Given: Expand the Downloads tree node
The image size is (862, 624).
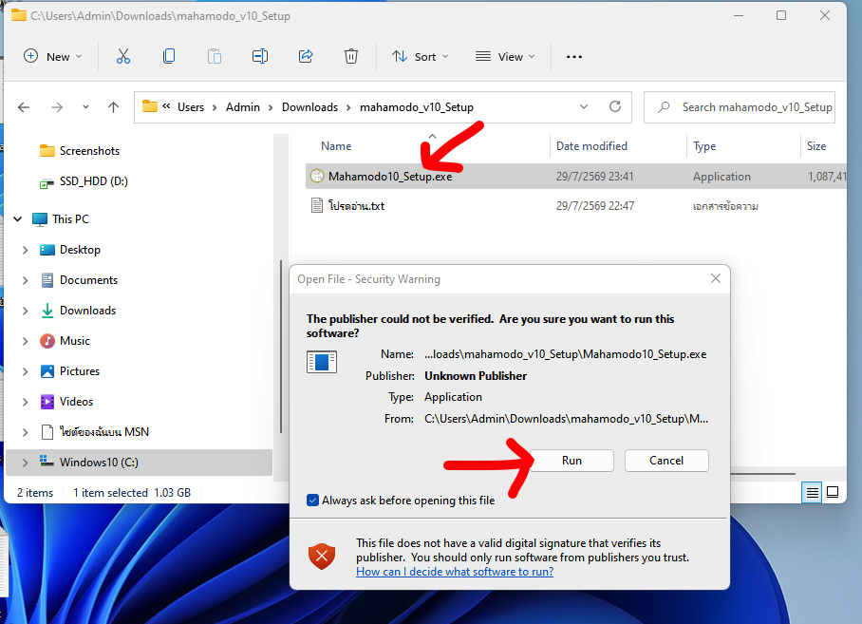Looking at the screenshot, I should click(x=25, y=311).
